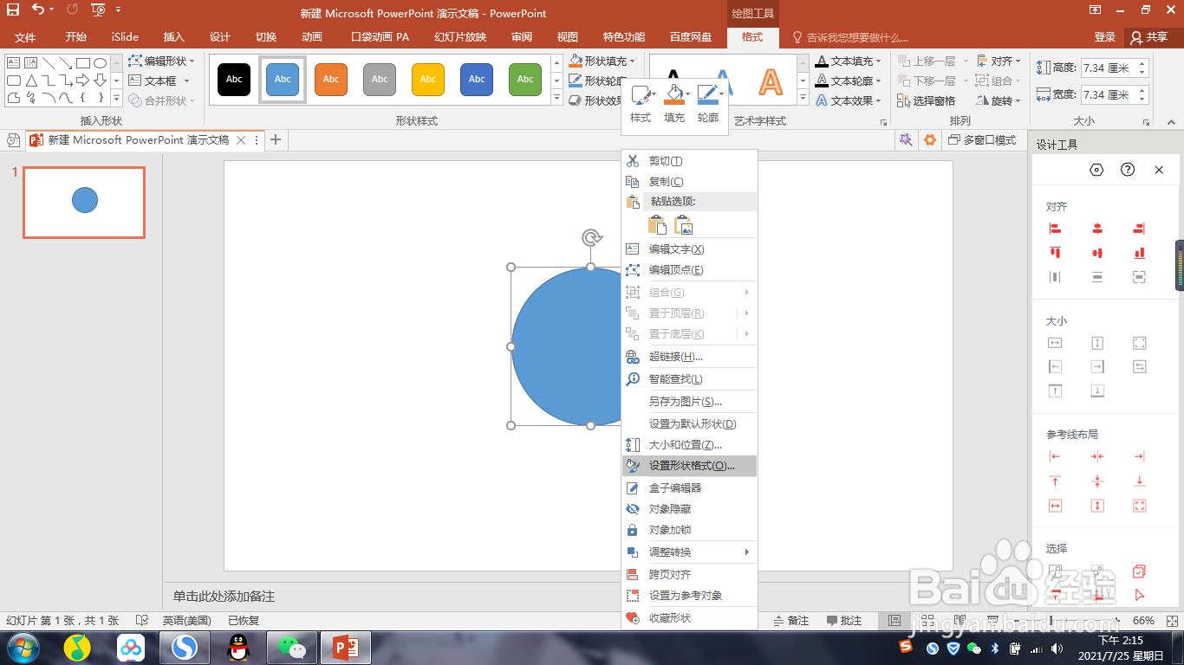Screen dimensions: 1184x665
Task: Click the design tools help icon
Action: tap(1128, 170)
